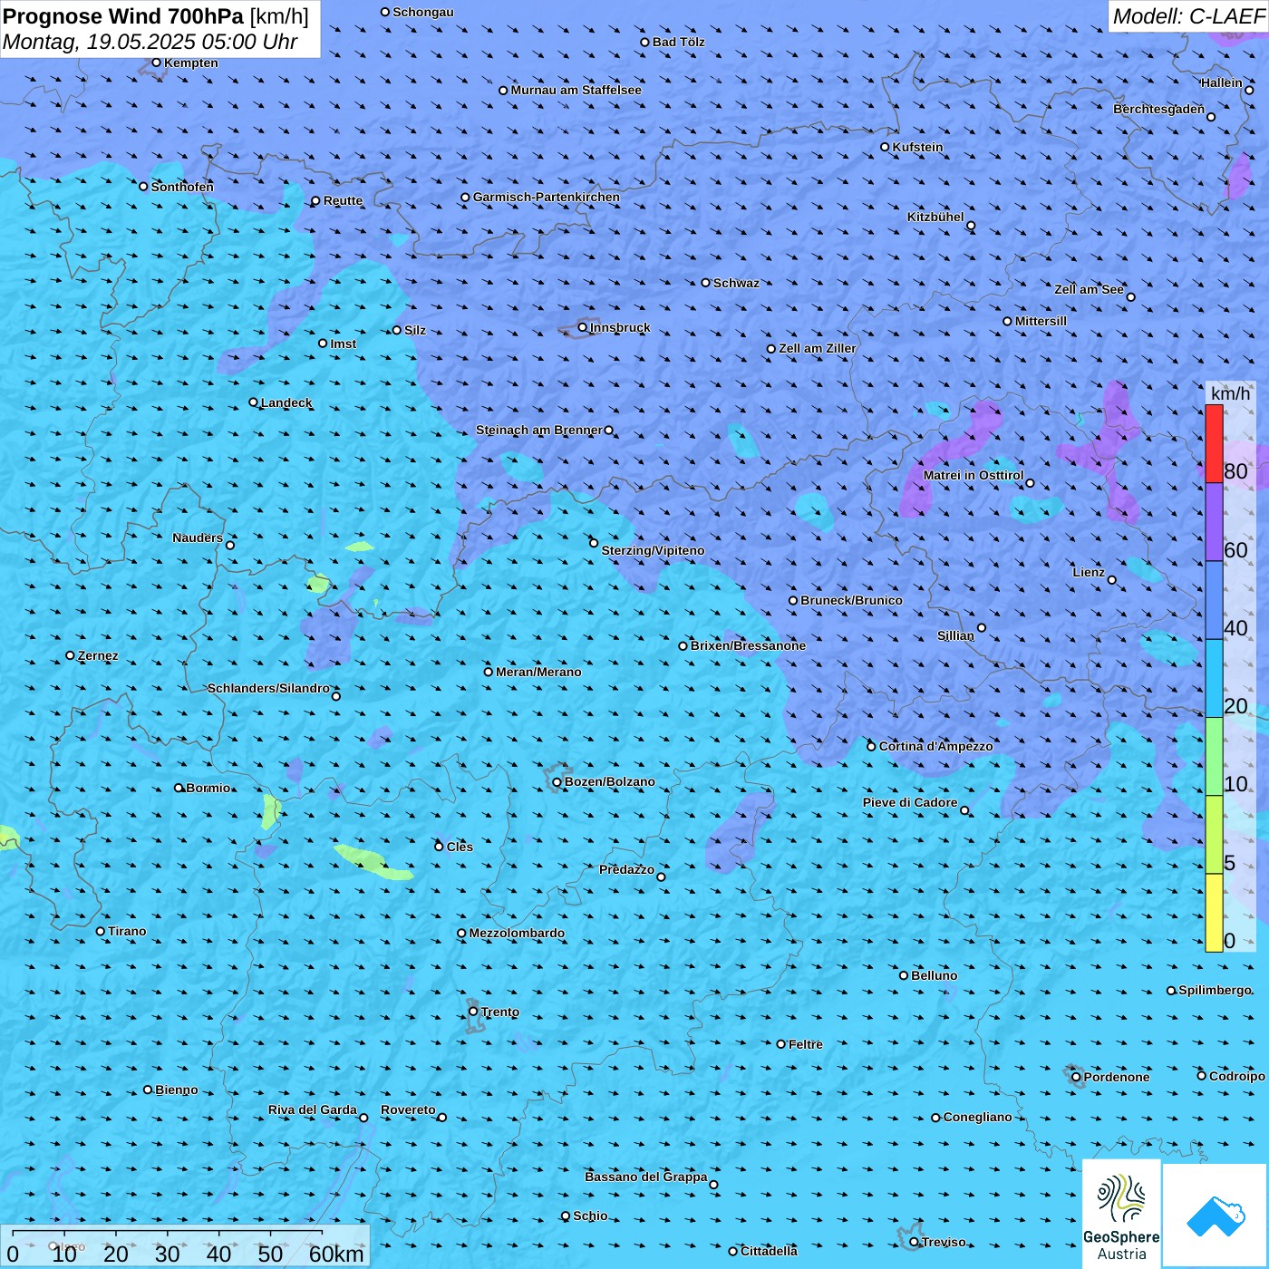
Task: Click the 'Mittersill' label
Action: pos(1041,321)
